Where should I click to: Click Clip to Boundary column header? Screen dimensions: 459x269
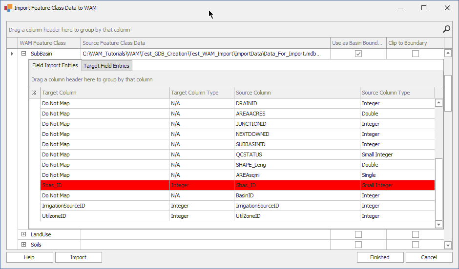pos(416,43)
